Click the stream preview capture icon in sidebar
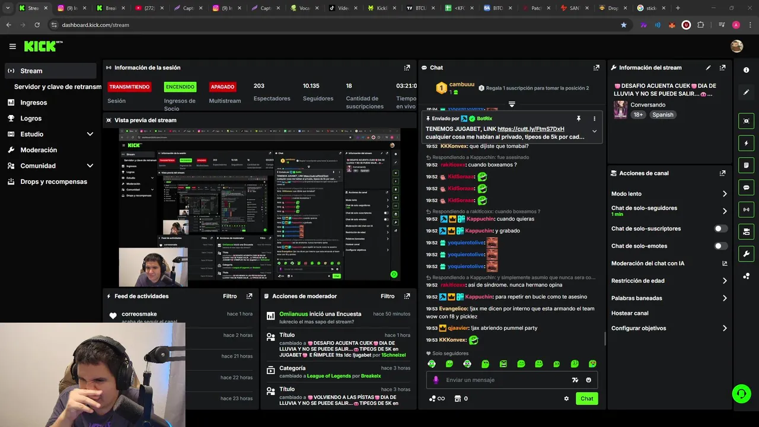 [x=746, y=120]
